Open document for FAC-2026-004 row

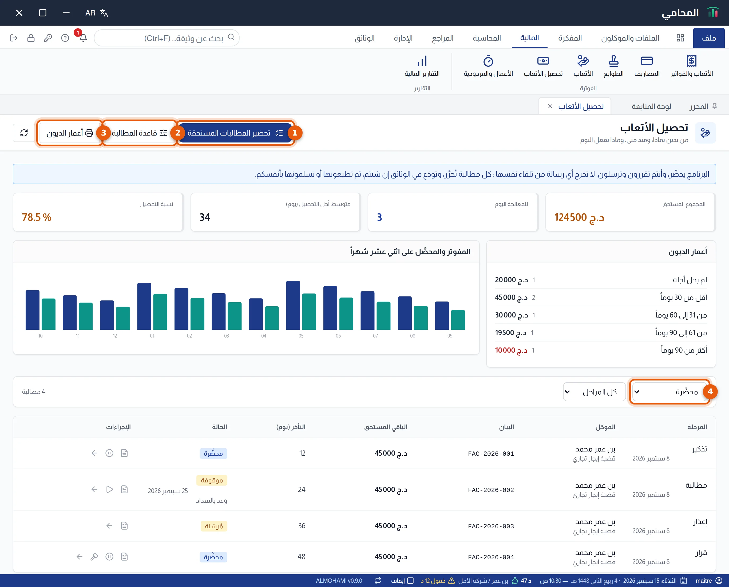tap(124, 557)
